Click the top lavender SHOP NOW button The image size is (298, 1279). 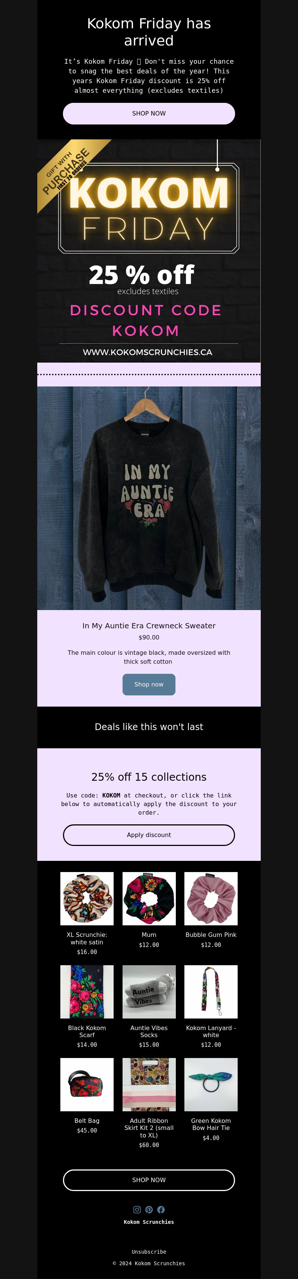click(x=149, y=114)
